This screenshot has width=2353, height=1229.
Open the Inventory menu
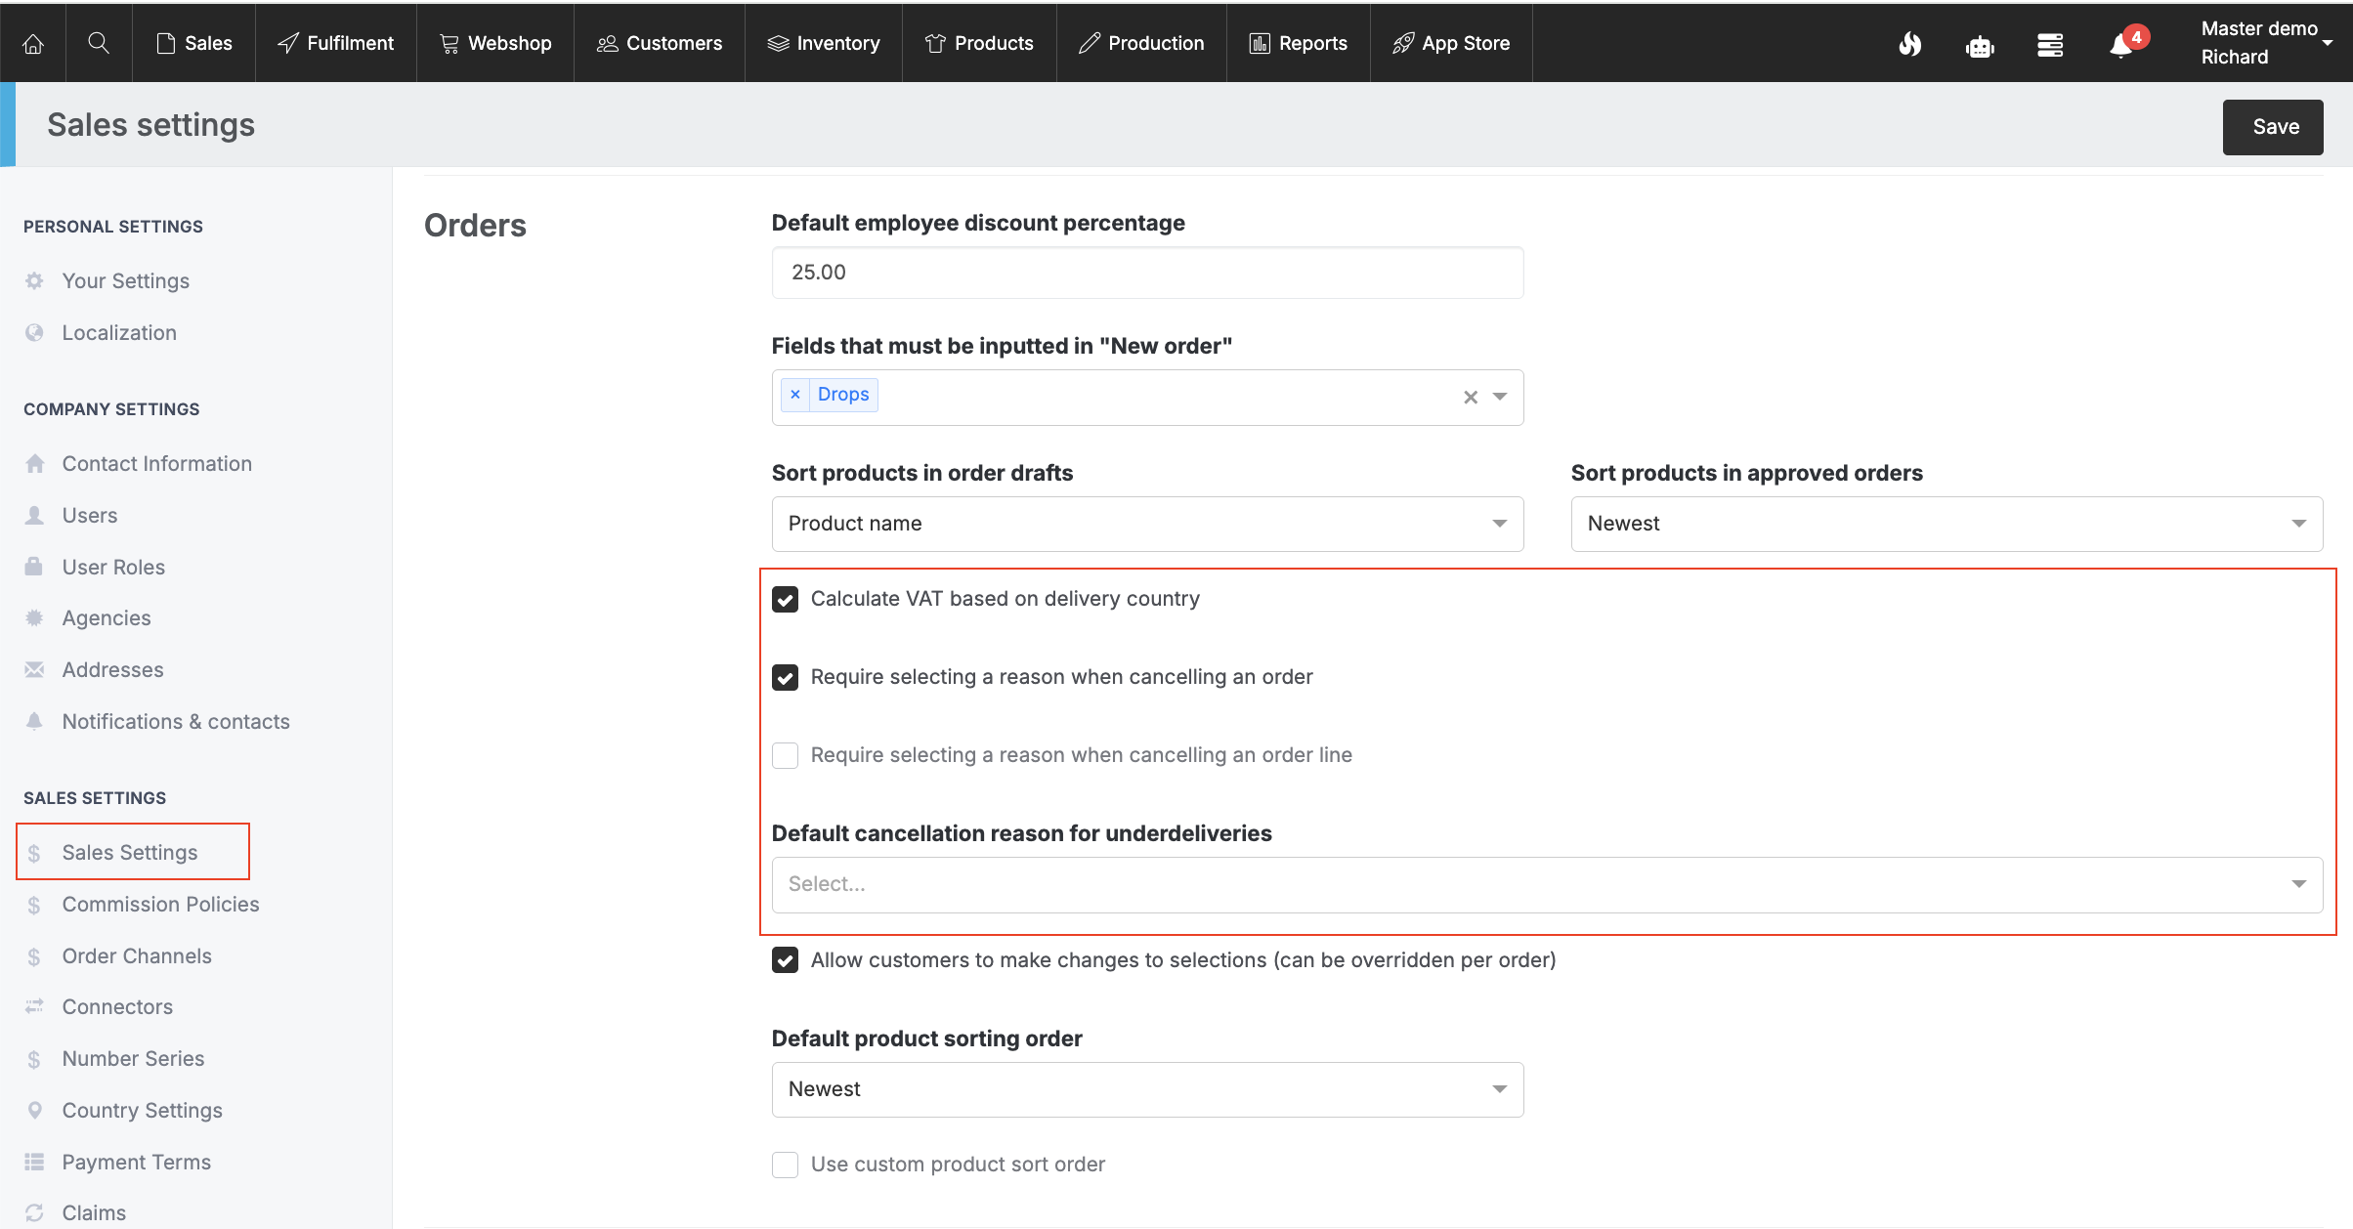(824, 43)
